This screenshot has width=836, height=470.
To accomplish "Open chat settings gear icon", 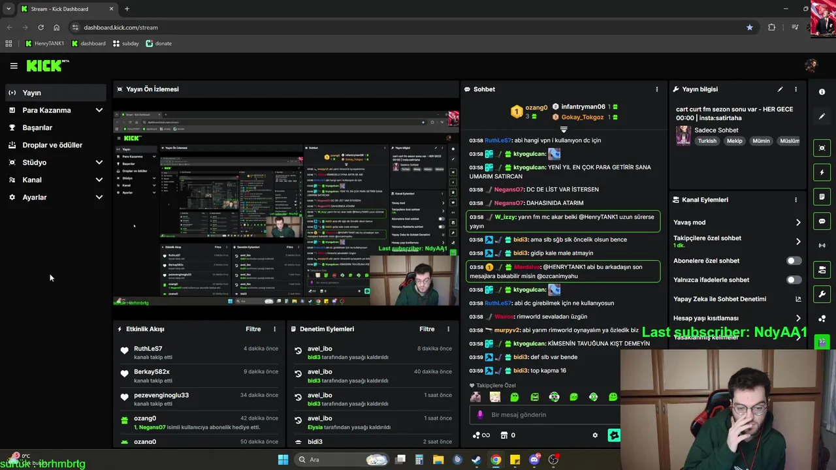I will pos(595,435).
